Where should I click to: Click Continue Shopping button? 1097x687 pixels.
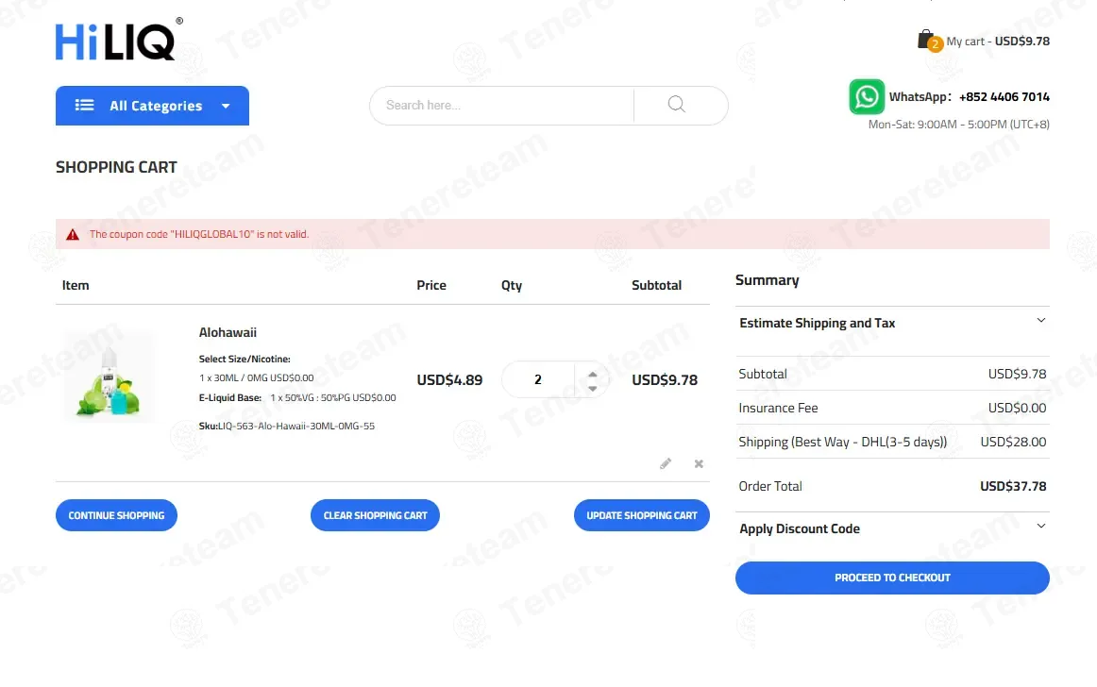pyautogui.click(x=116, y=515)
